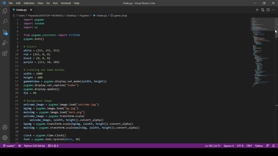The width and height of the screenshot is (278, 156).
Task: Expand Desktop breadcrumb segment
Action: tap(71, 16)
